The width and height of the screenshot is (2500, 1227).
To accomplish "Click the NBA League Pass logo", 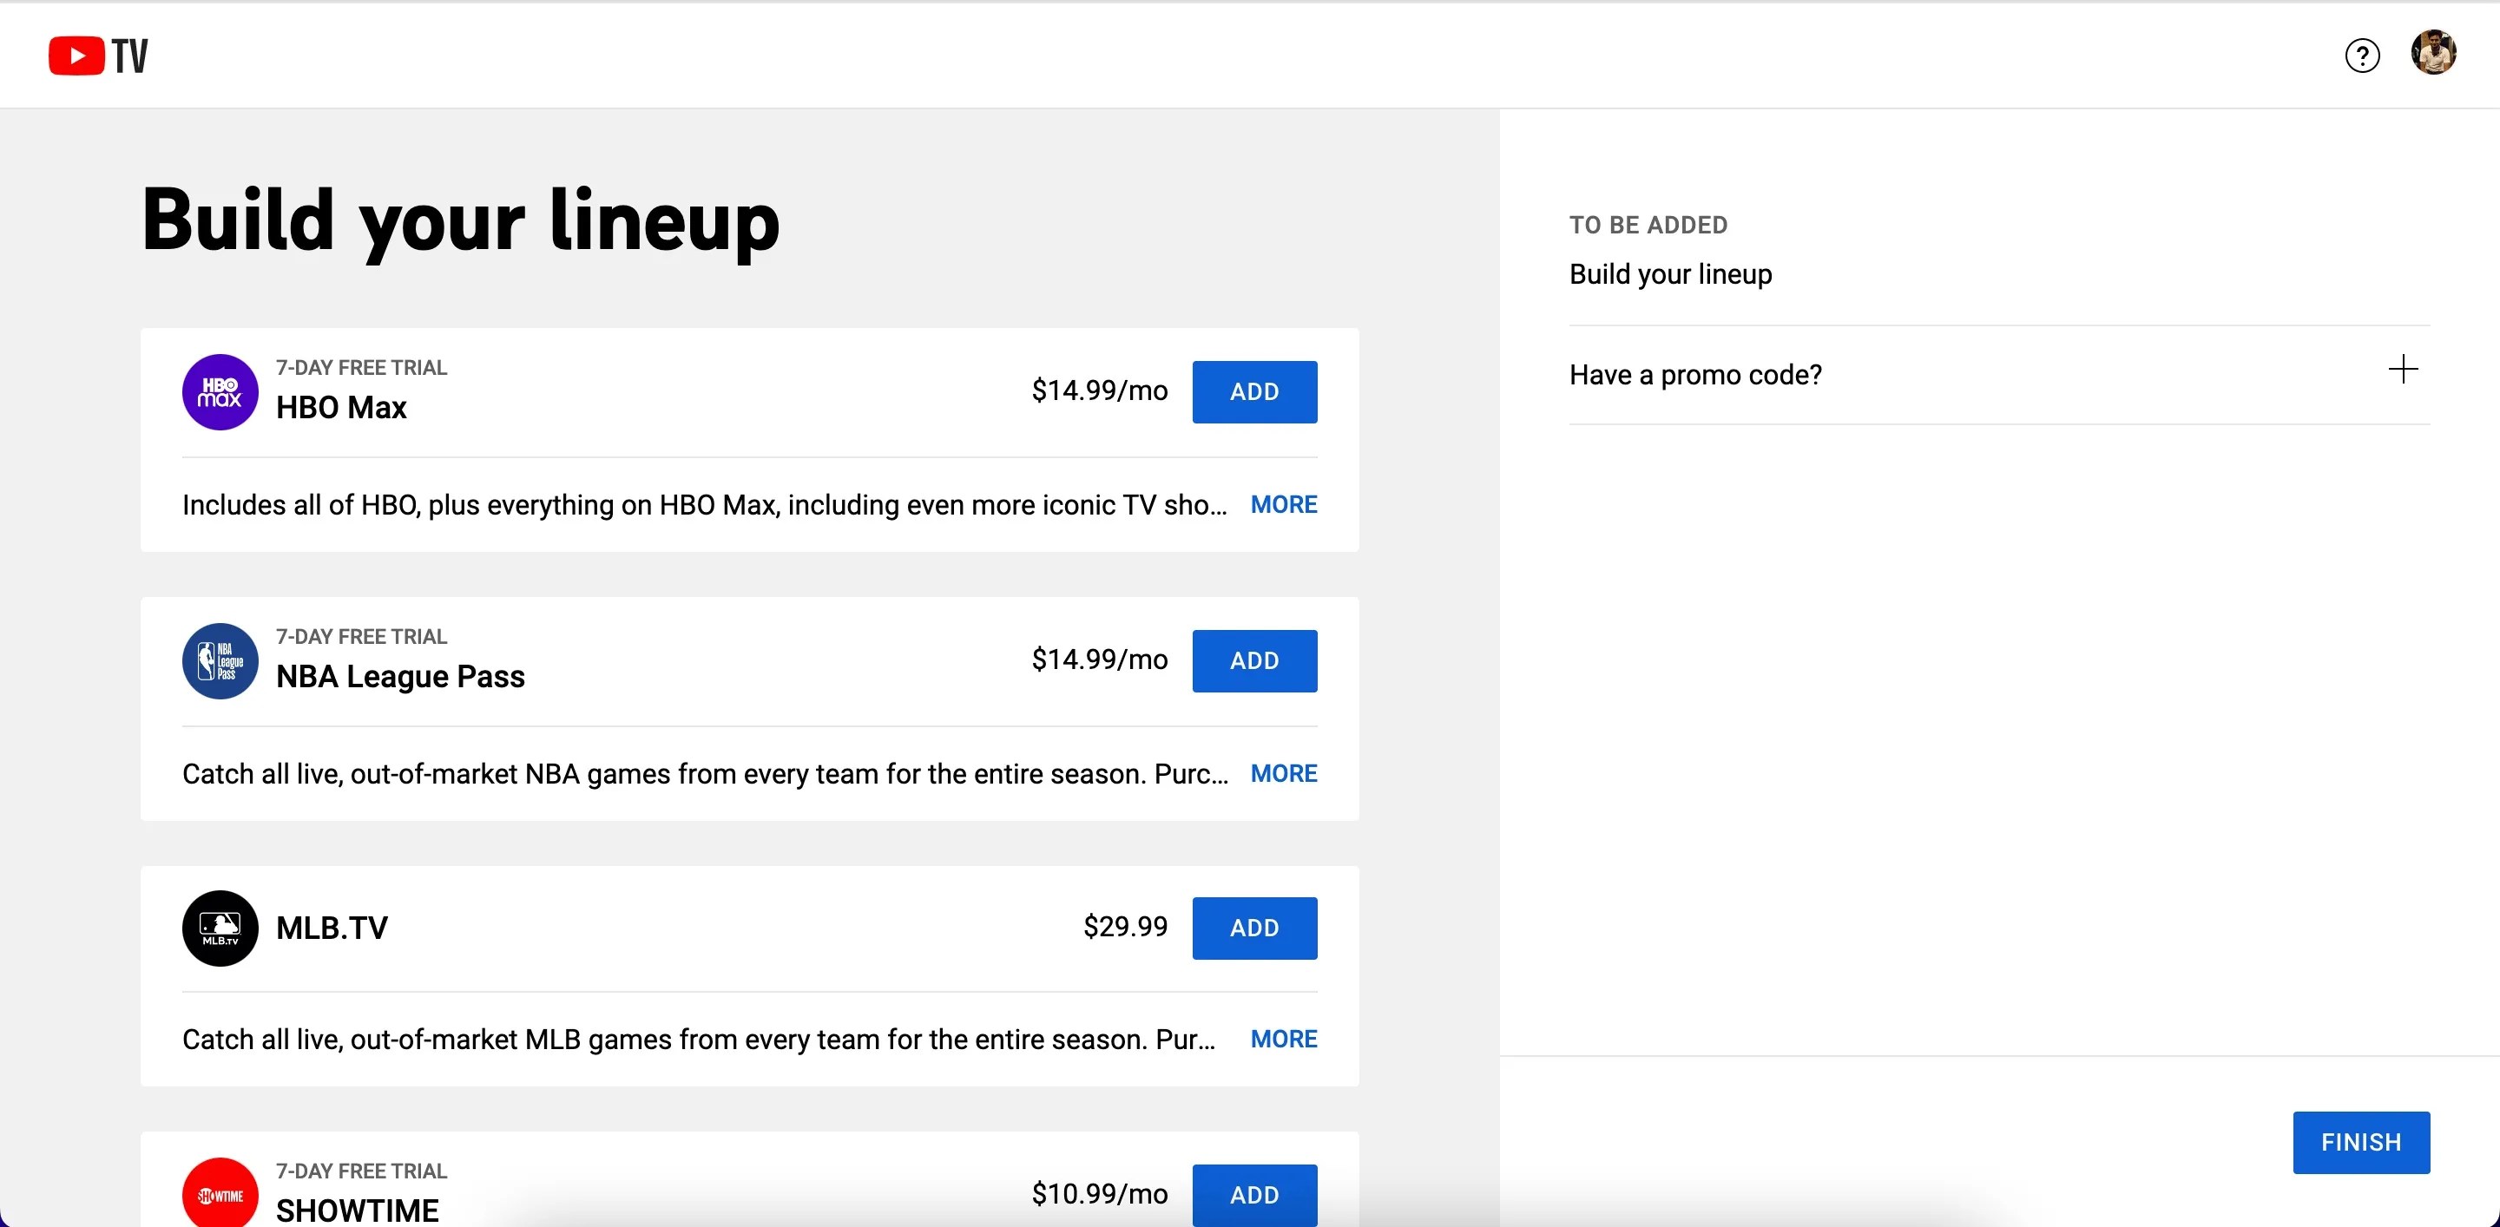I will coord(220,660).
